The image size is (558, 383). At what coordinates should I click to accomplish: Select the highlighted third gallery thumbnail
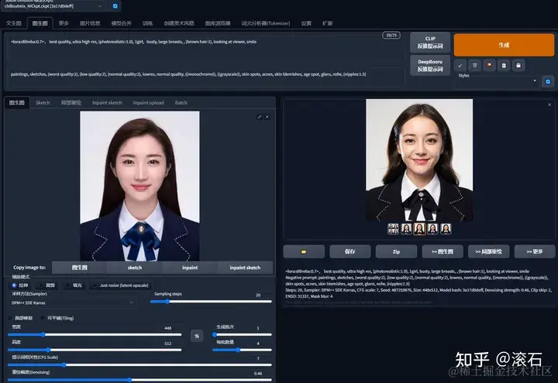coord(419,229)
